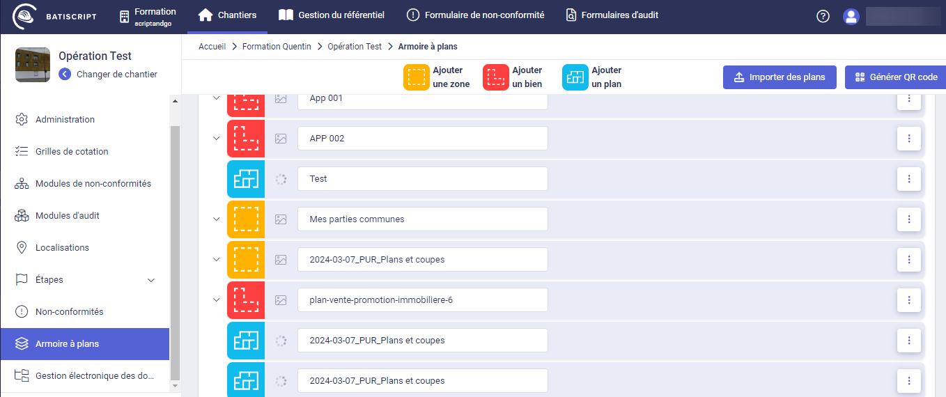Open three-dot menu for plan-vente-promotion-immobiliere-6
Image resolution: width=946 pixels, height=397 pixels.
[908, 300]
